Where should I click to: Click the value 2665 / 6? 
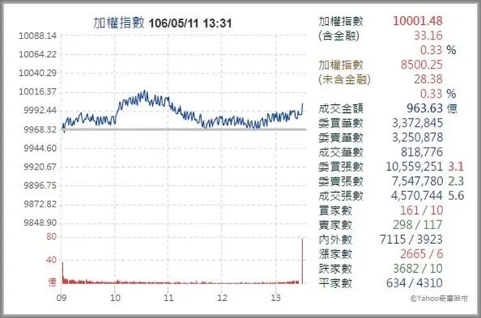pyautogui.click(x=422, y=254)
